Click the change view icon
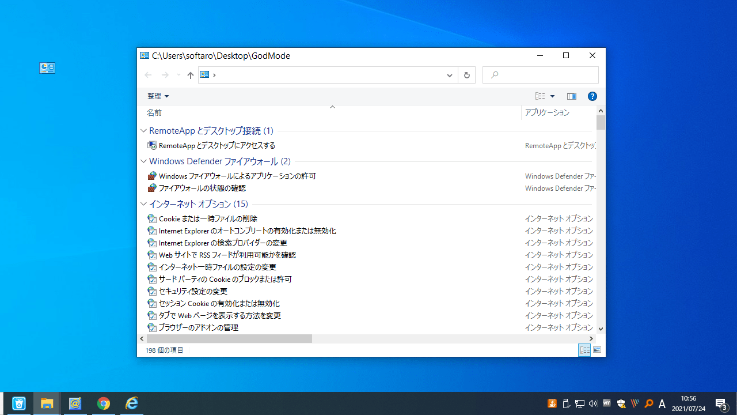This screenshot has width=737, height=415. pos(540,96)
